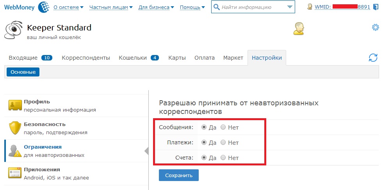
Task: Expand the Частным лицам menu
Action: pos(111,7)
